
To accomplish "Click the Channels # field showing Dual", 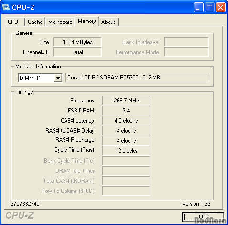I will [x=77, y=52].
